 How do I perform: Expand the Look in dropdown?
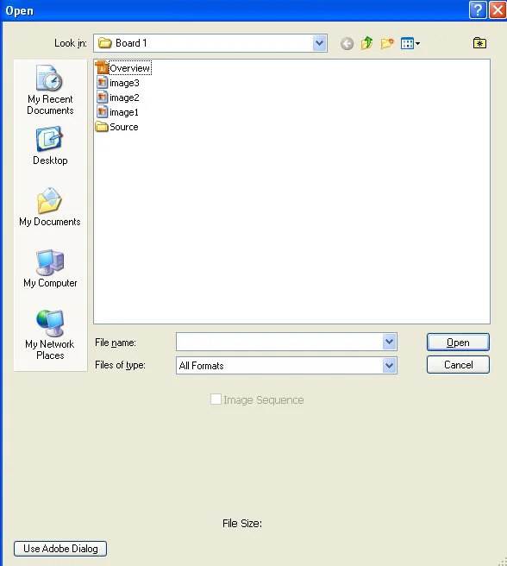[319, 43]
